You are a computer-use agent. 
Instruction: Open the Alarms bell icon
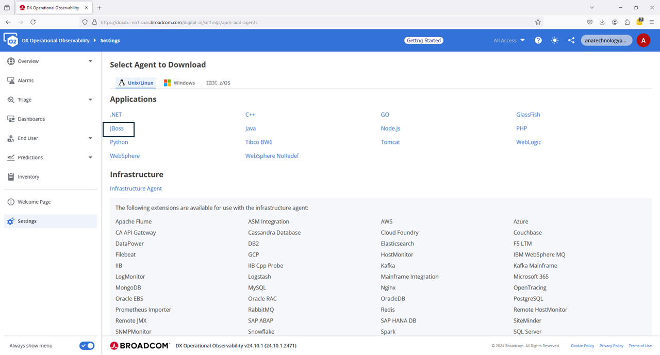[11, 80]
